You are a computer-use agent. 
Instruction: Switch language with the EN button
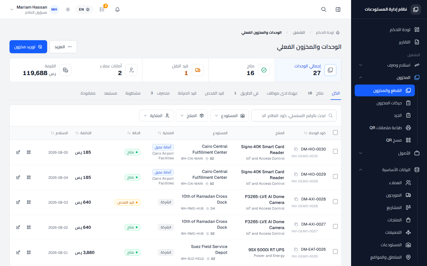pos(84,9)
